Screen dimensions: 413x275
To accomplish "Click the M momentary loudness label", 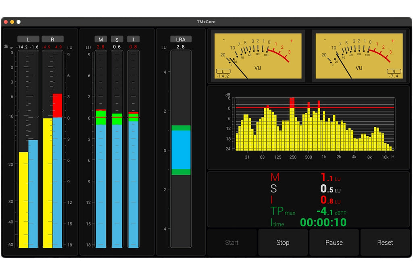I will click(x=100, y=39).
